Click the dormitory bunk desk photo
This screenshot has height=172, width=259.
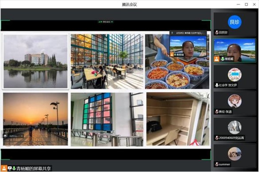178,119
